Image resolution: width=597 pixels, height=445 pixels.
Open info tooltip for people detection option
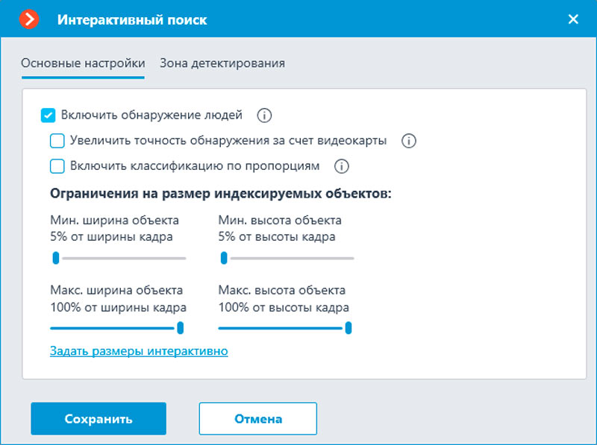(x=264, y=116)
